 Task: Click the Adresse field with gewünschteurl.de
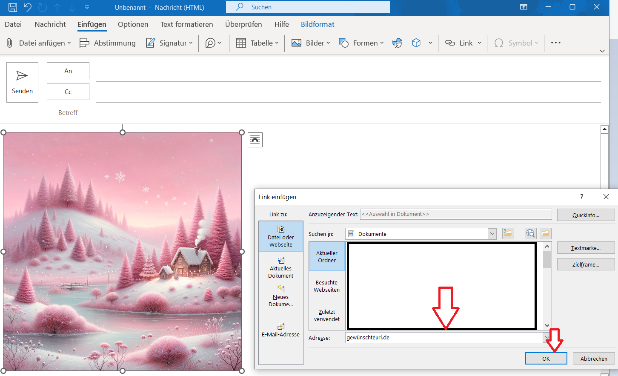pyautogui.click(x=444, y=338)
